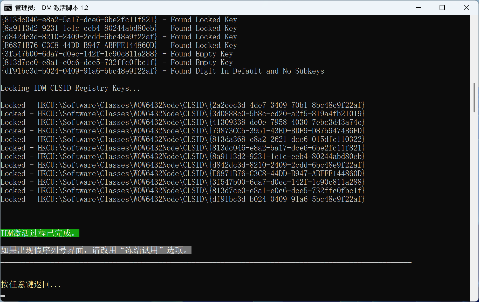Click Locked line ending 2a2eec3d-4de7-3409-70b1-8bc48e9f22af

[183, 105]
